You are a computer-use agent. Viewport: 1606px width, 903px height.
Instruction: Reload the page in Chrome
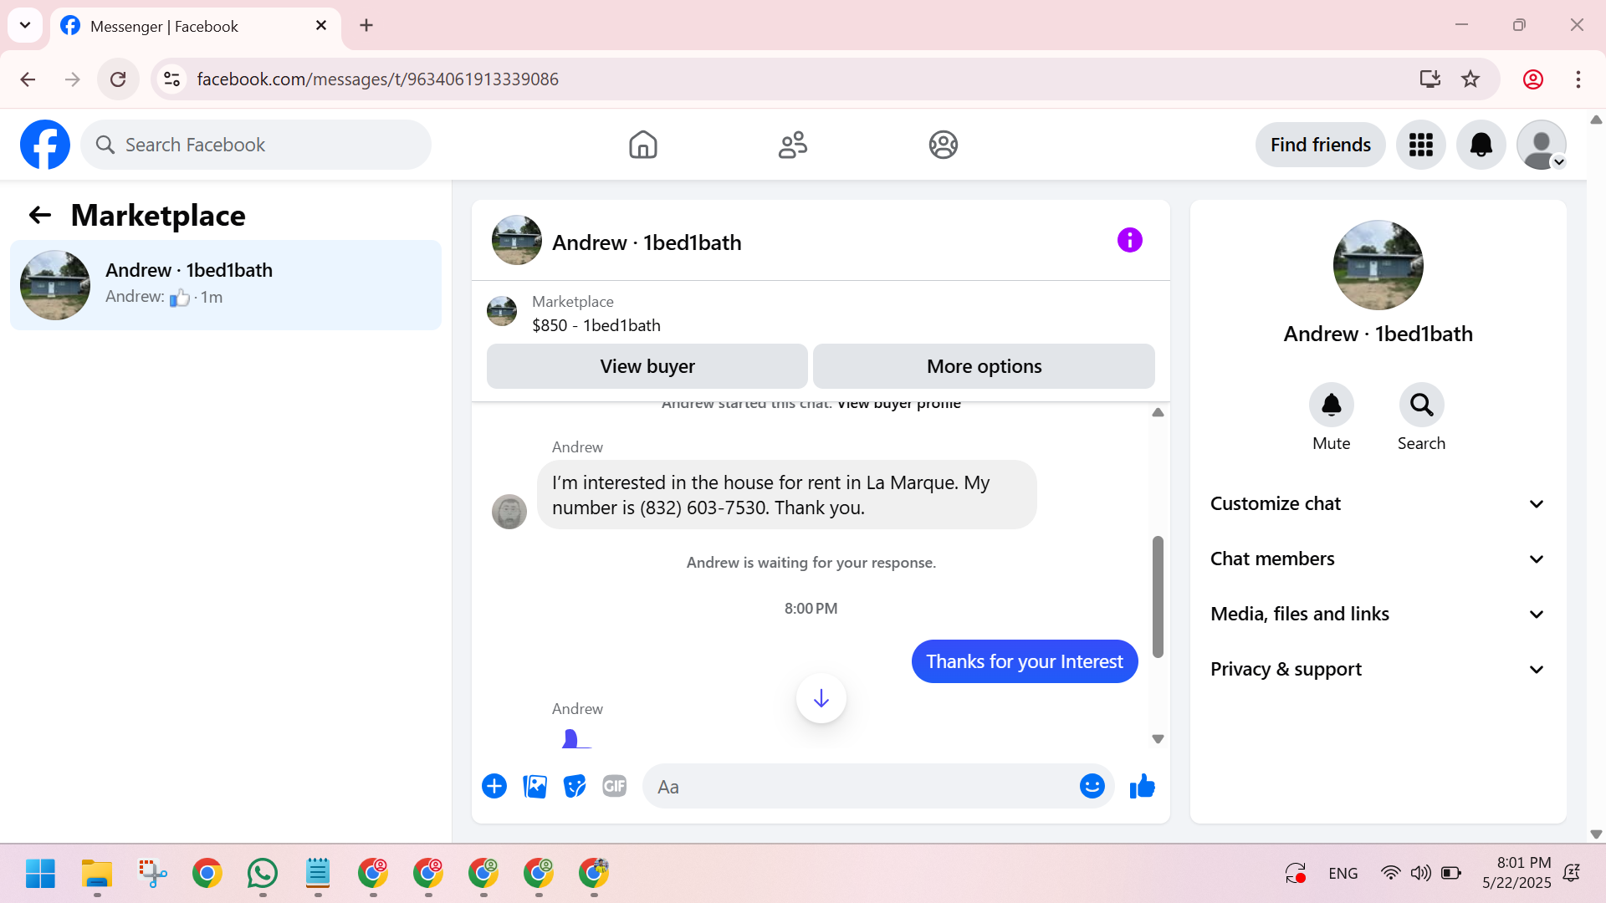point(118,79)
